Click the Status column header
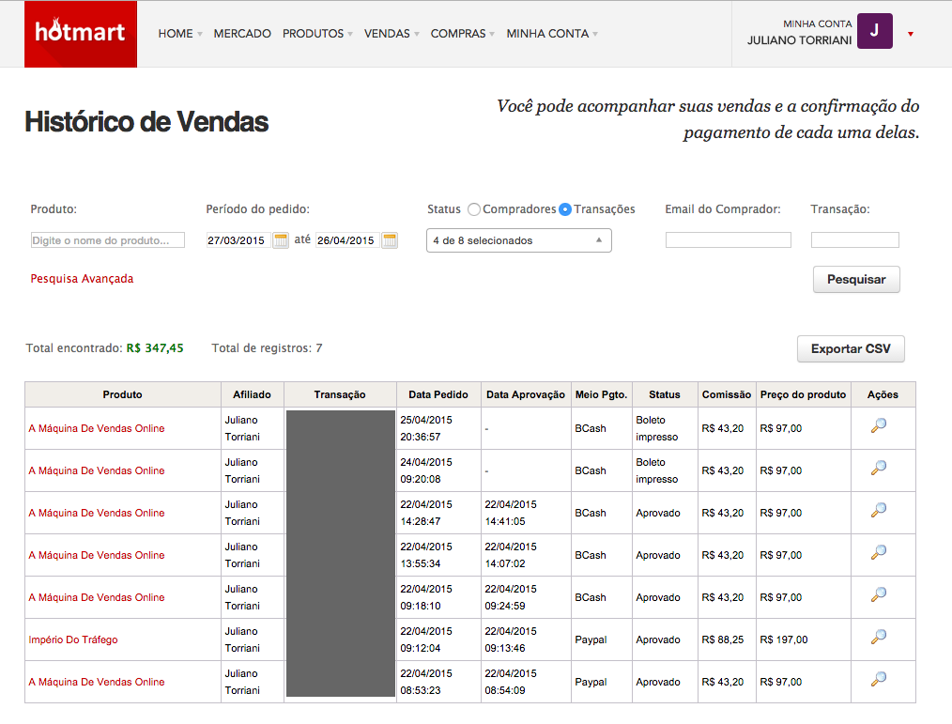The height and width of the screenshot is (724, 952). [665, 394]
